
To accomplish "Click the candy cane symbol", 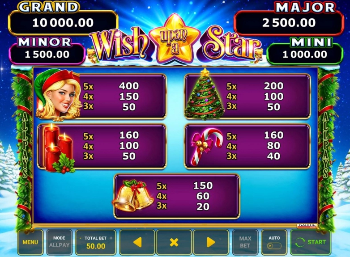I will (207, 146).
